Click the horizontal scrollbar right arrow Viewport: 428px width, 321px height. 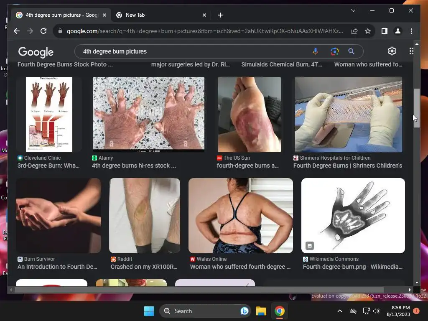pyautogui.click(x=410, y=290)
